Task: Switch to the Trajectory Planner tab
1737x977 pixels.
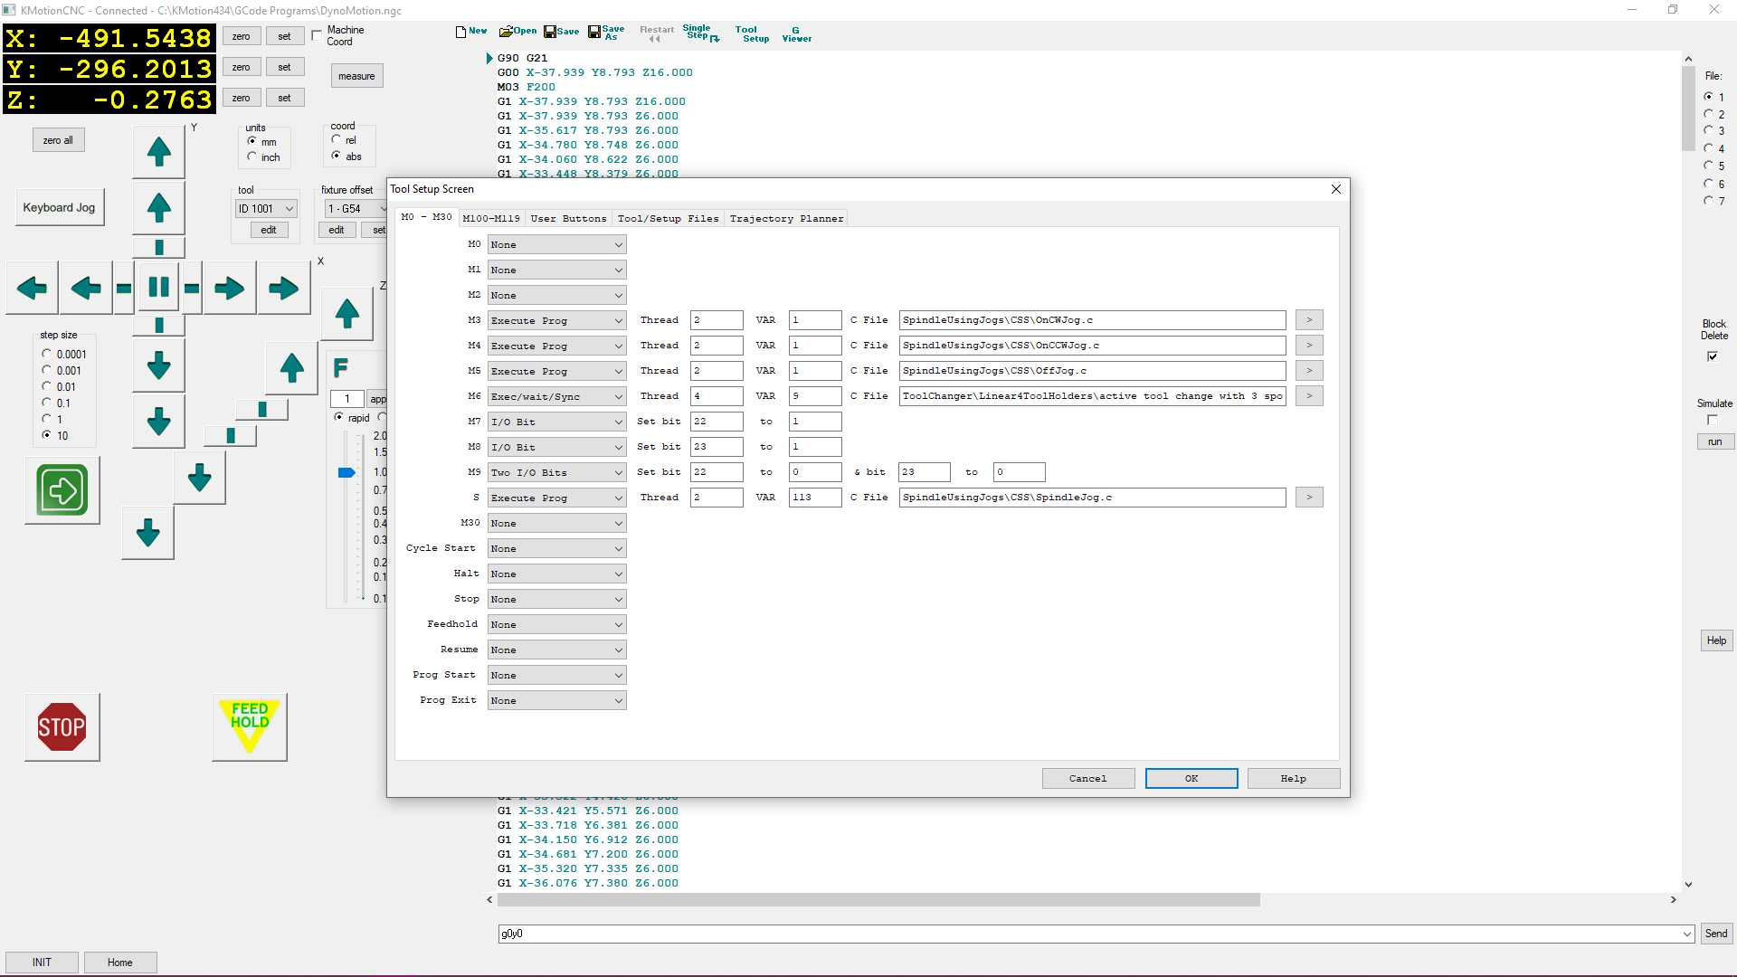Action: point(786,219)
